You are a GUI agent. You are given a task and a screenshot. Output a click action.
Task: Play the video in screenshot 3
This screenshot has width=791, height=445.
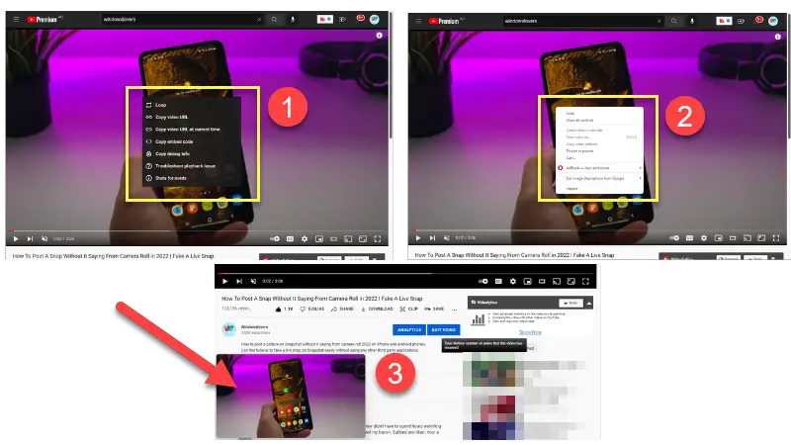(x=225, y=281)
